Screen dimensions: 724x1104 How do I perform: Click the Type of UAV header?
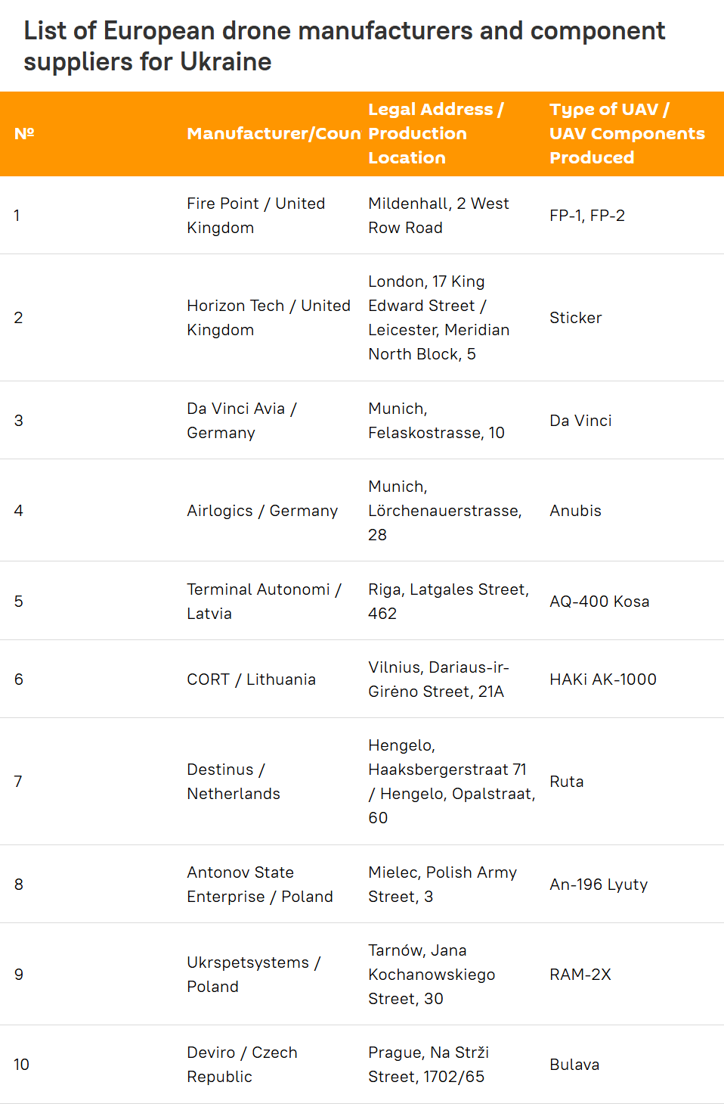tap(627, 134)
